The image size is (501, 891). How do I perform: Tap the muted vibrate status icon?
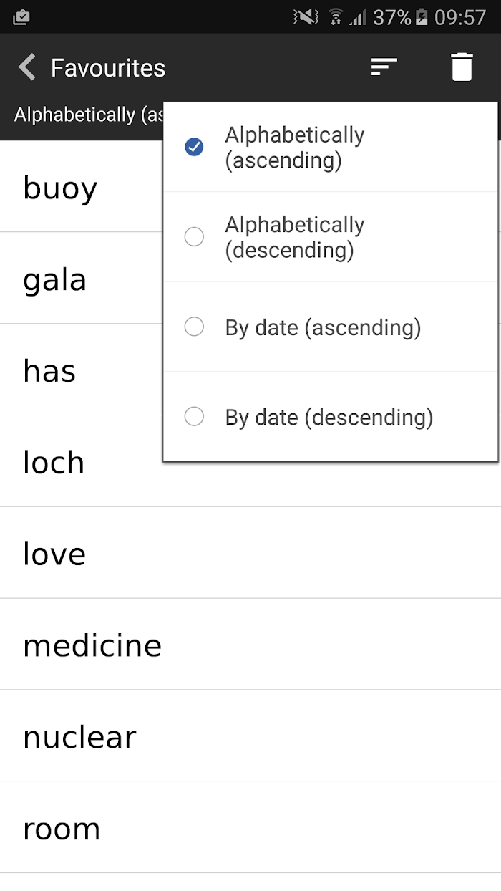306,17
